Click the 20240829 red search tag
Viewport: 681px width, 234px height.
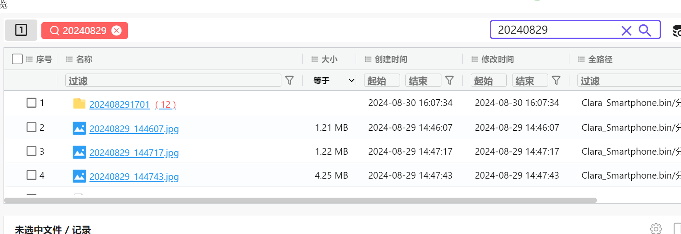84,31
